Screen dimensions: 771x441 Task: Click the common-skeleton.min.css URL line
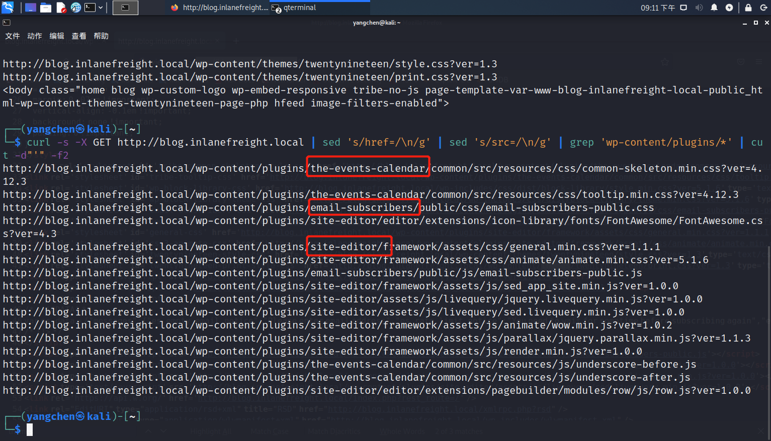382,175
